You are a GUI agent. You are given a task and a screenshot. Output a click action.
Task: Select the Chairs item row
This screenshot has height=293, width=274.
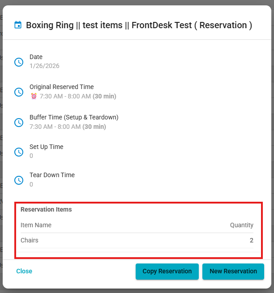coord(137,241)
